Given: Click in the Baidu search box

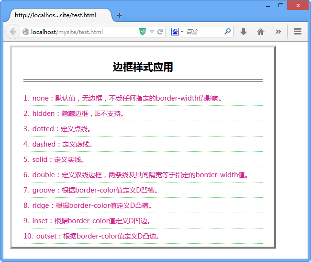Looking at the screenshot, I should point(203,32).
